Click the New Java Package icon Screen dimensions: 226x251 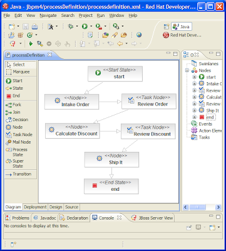20,35
